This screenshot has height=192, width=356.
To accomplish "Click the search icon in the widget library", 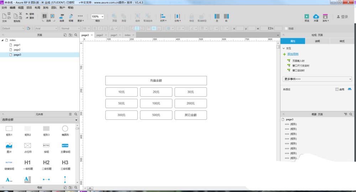I will coord(75,114).
